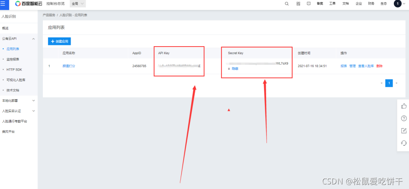This screenshot has width=409, height=189.
Task: Select 监控报表 in the sidebar
Action: (x=13, y=59)
